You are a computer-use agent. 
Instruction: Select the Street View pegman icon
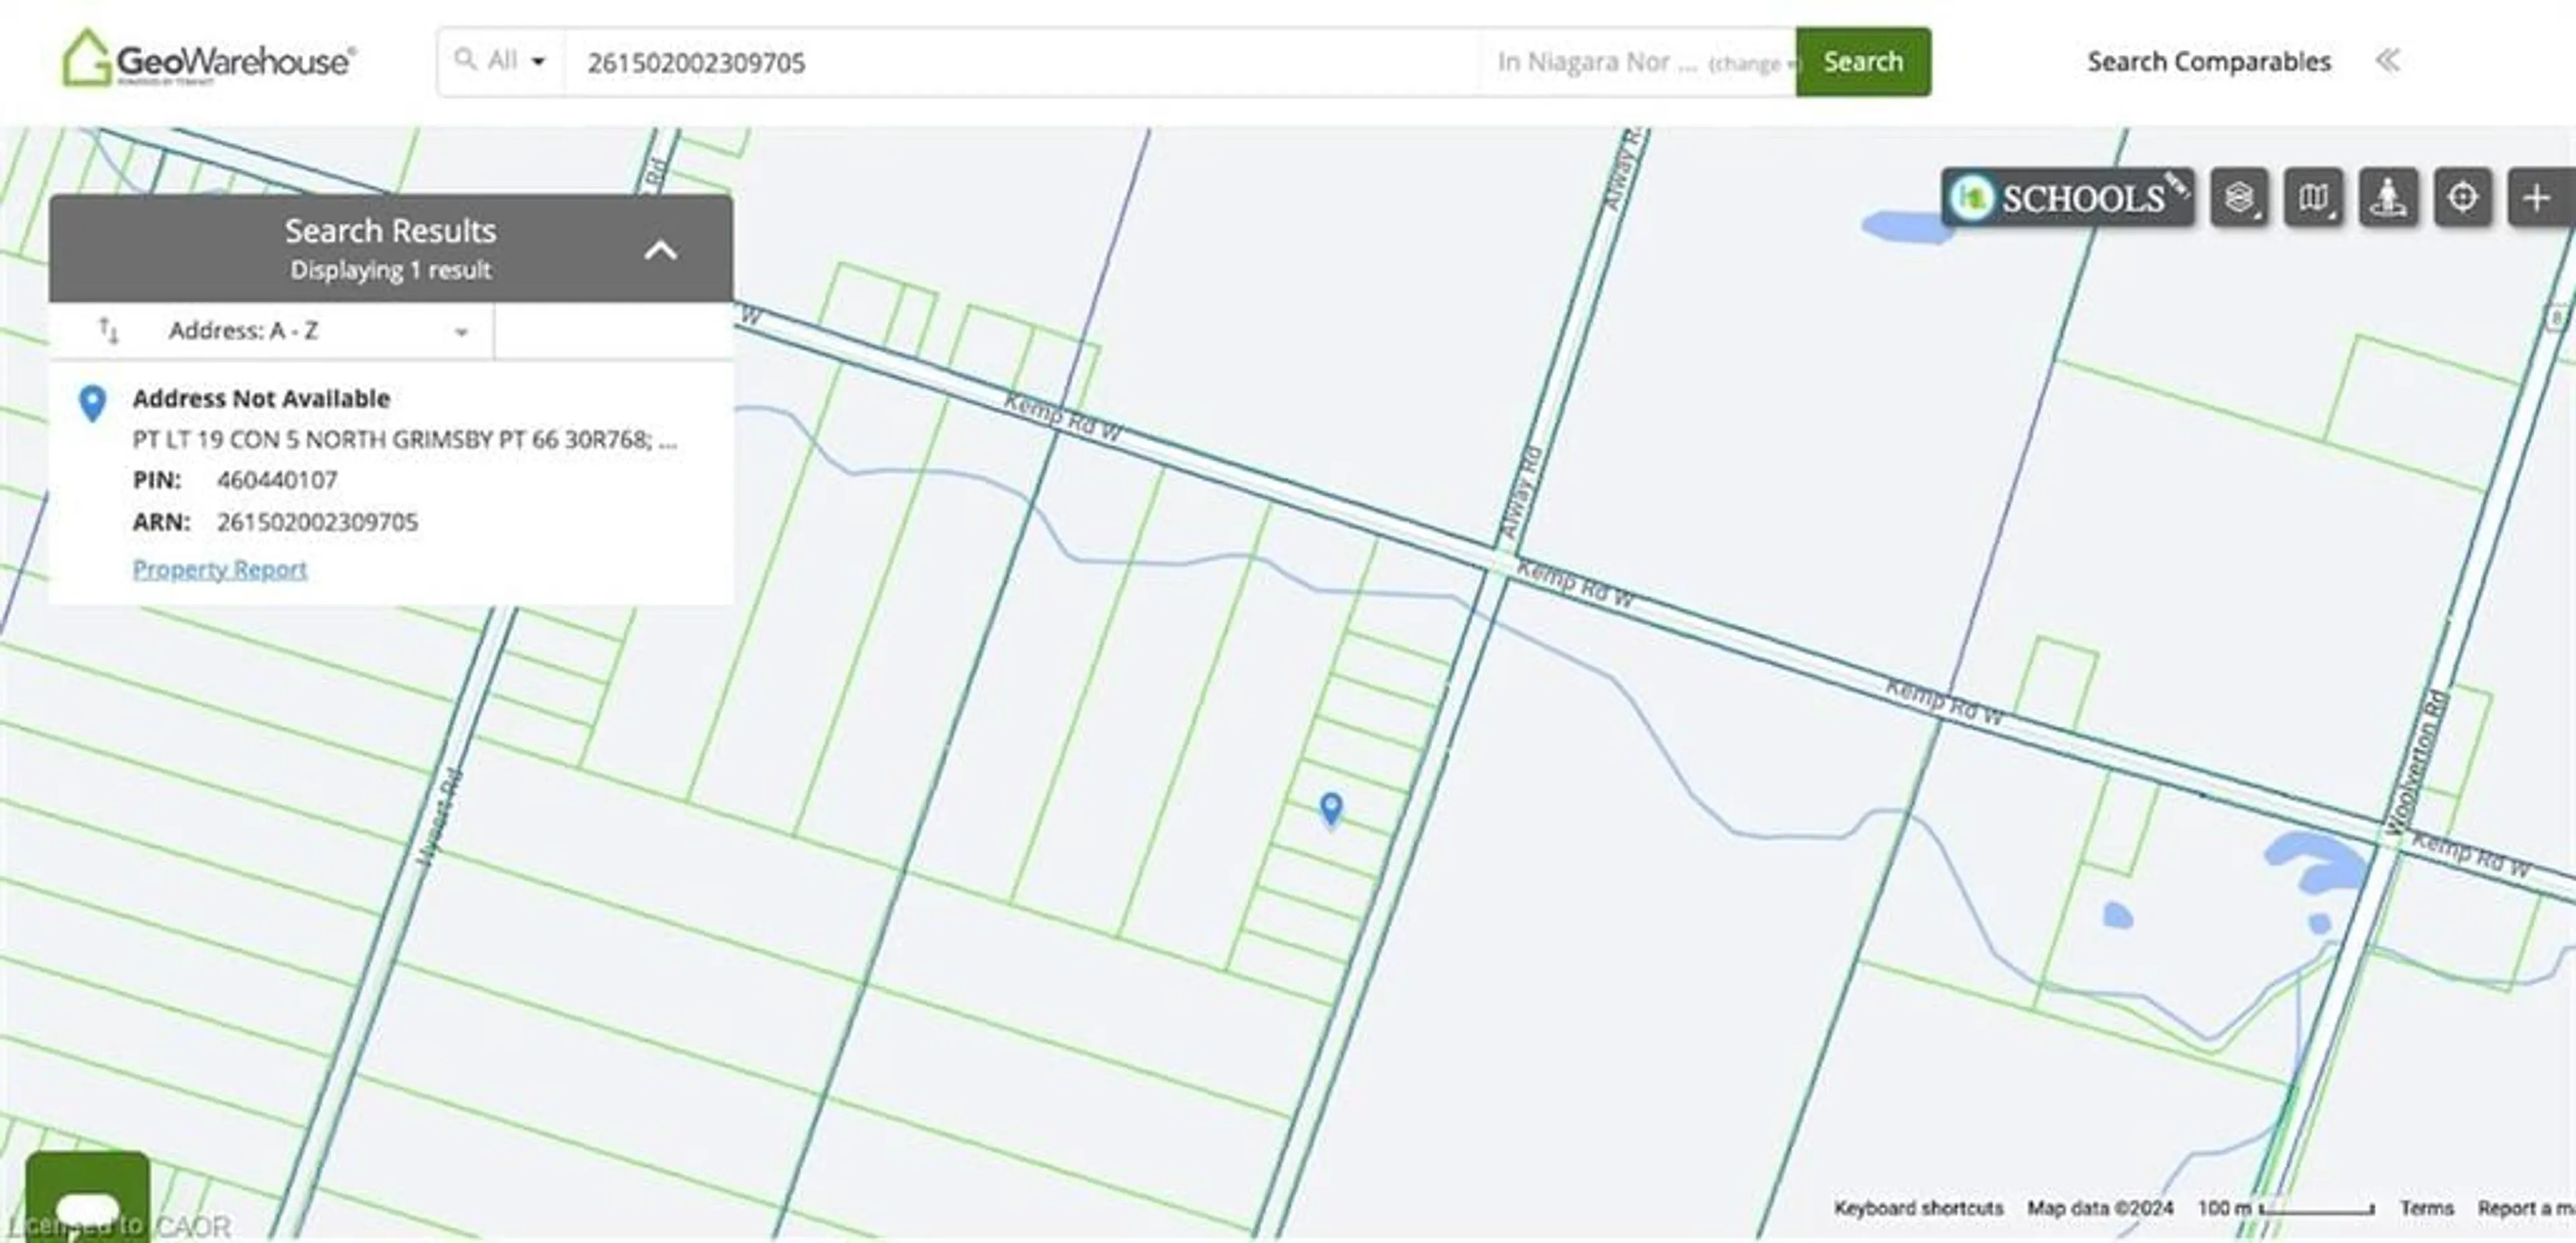click(x=2388, y=197)
